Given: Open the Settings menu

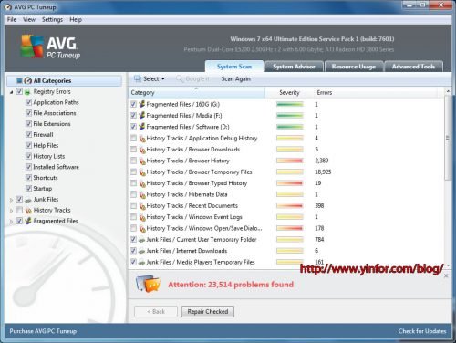Looking at the screenshot, I should click(52, 20).
